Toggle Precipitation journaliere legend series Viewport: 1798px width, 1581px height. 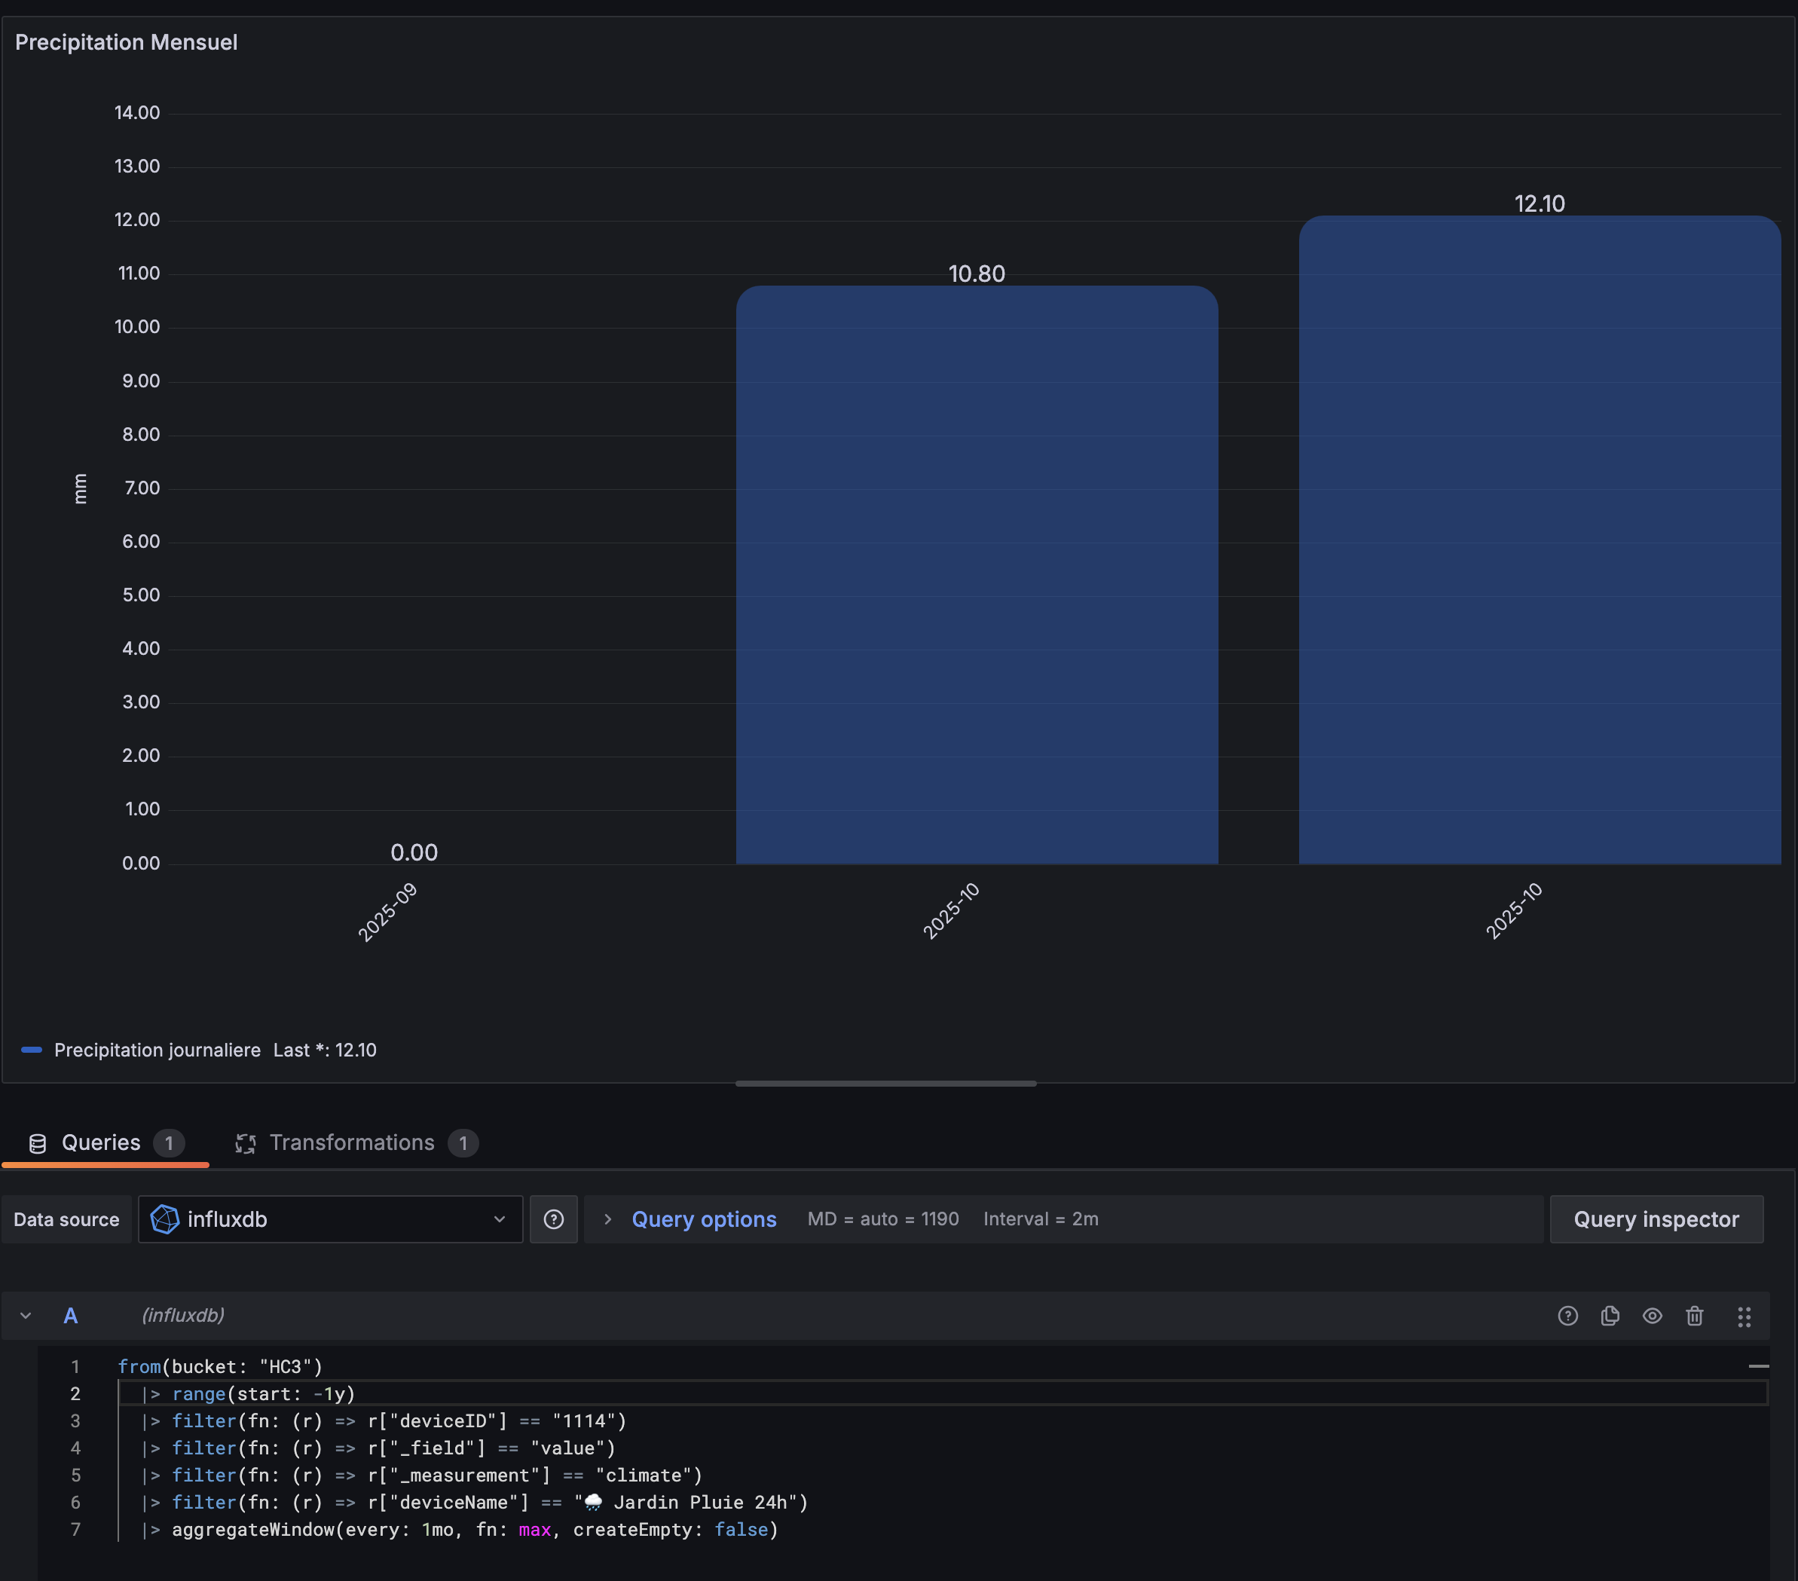[x=157, y=1050]
